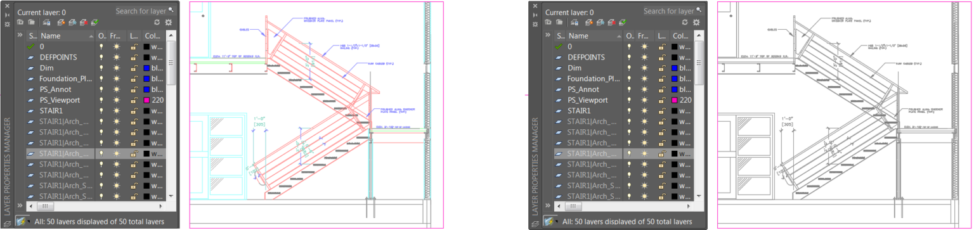Refresh the layer list in right palette
Image resolution: width=974 pixels, height=230 pixels.
685,22
